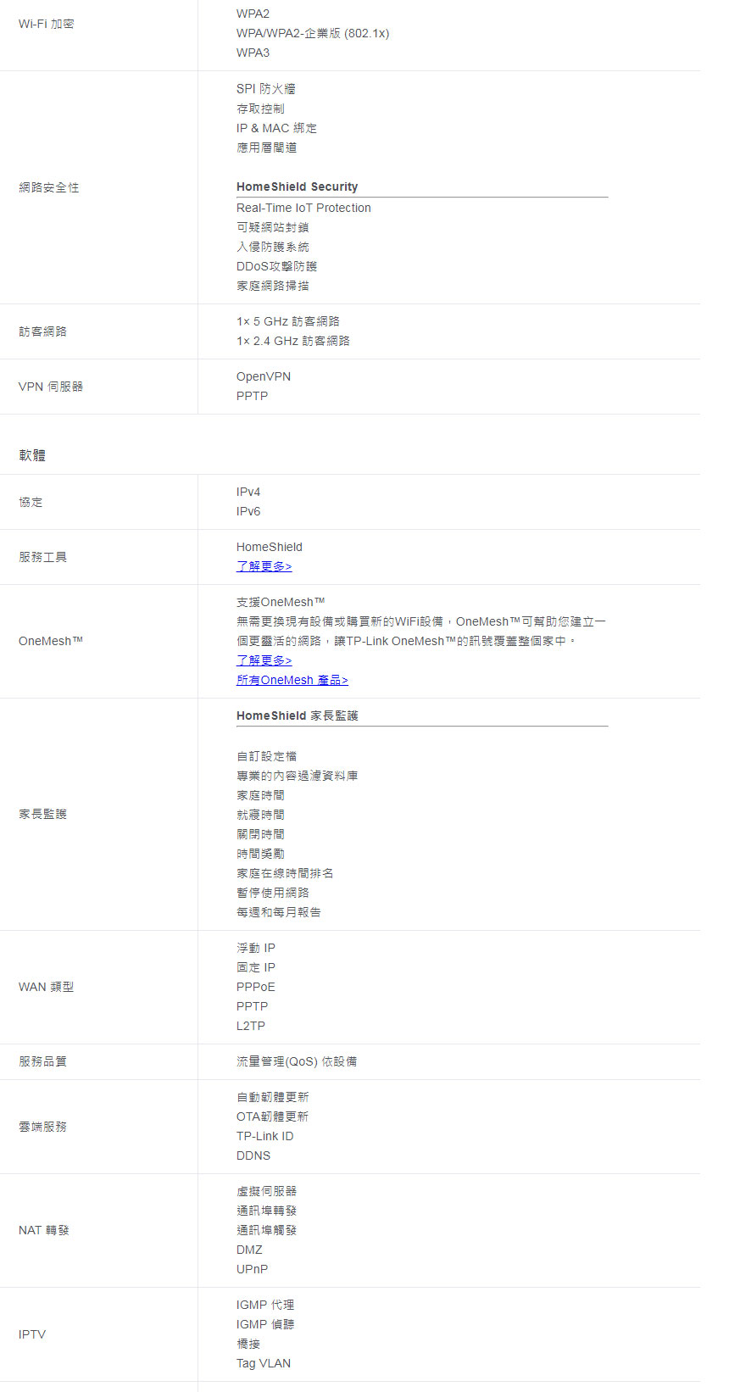This screenshot has width=729, height=1392.
Task: Click the NAT 轉發 row label
Action: (44, 1230)
